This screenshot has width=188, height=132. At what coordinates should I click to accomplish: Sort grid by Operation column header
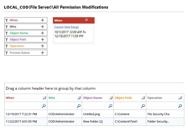(155, 98)
